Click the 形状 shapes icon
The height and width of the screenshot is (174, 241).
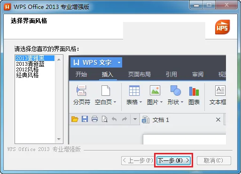point(176,90)
